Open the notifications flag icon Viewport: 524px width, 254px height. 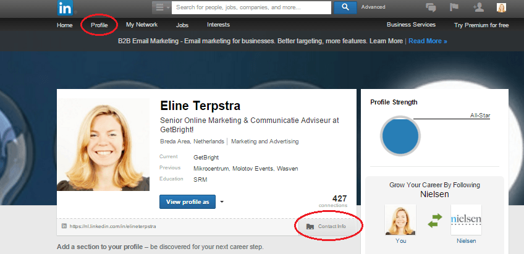click(x=455, y=7)
